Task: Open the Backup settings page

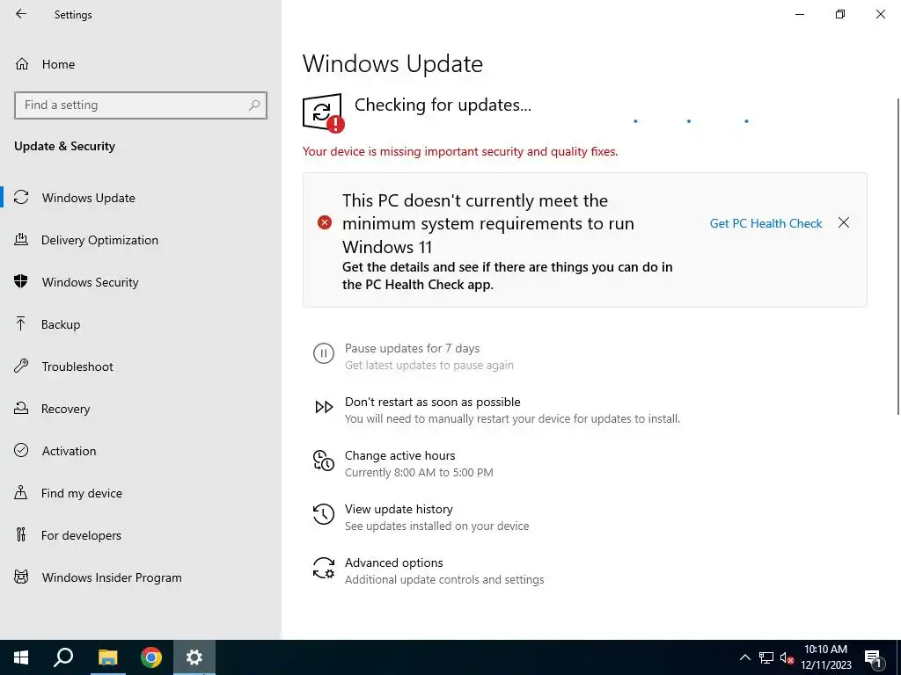Action: 61,324
